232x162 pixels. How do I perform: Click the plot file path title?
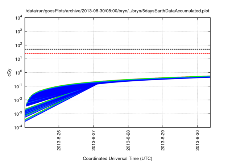(x=117, y=11)
